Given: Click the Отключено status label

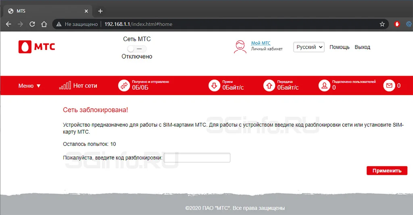Looking at the screenshot, I should [x=137, y=56].
